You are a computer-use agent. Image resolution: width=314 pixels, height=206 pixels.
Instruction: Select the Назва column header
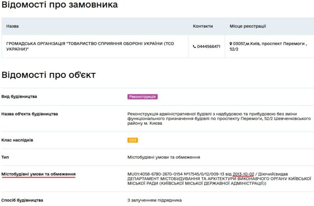coord(12,26)
